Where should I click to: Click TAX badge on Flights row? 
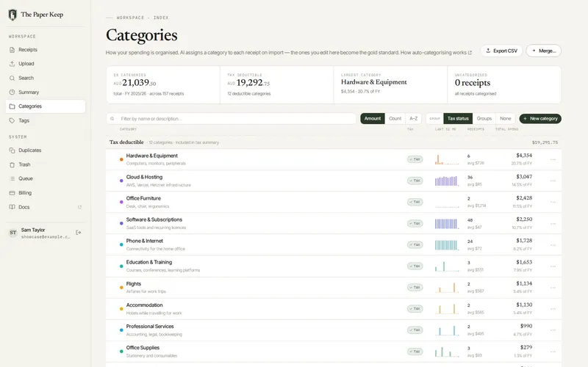(x=415, y=288)
